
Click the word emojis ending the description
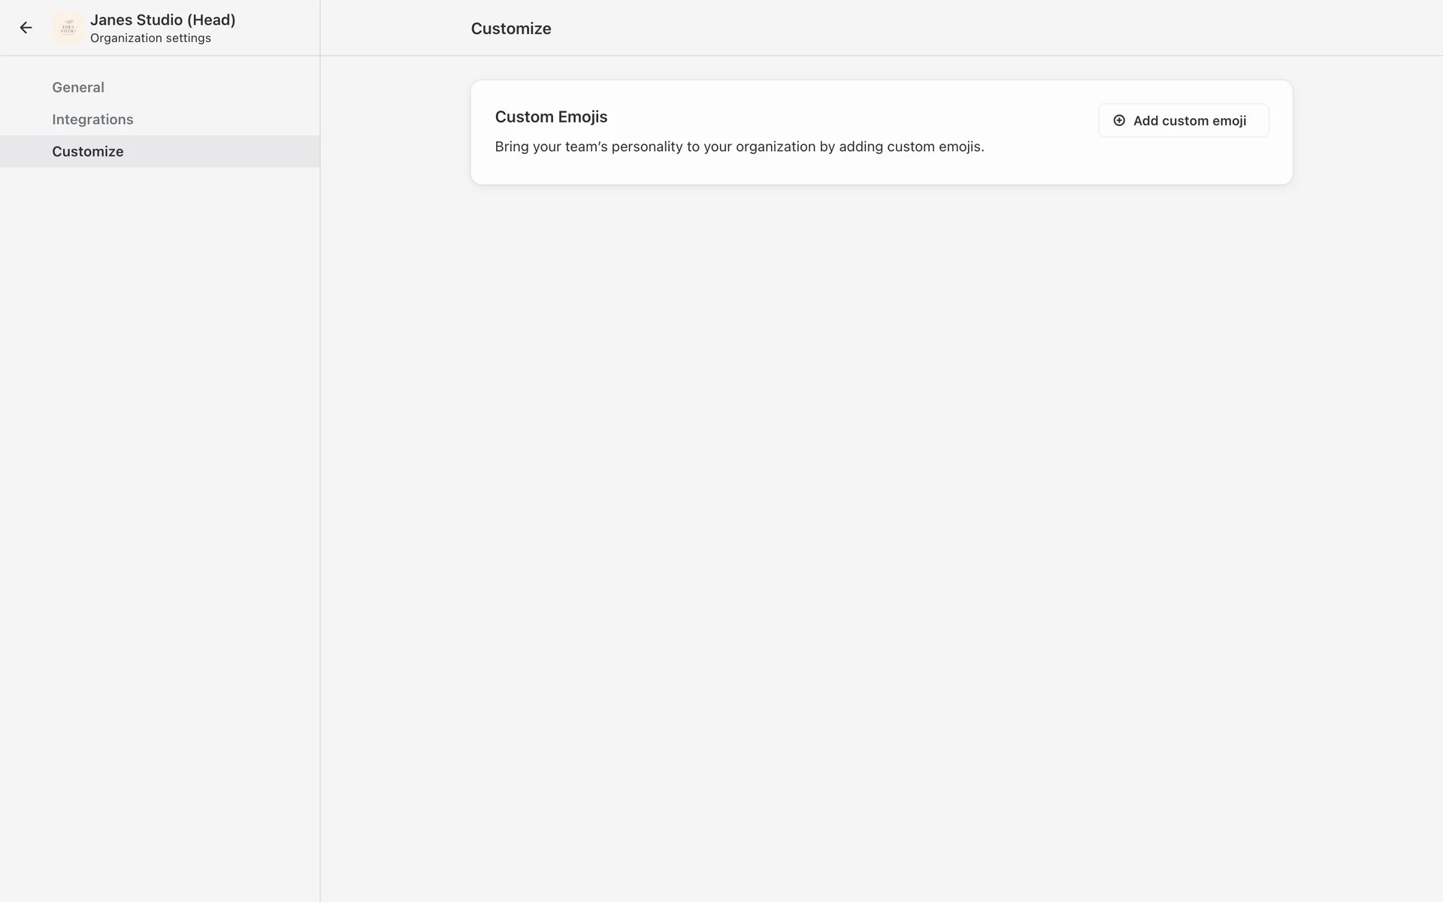click(x=960, y=147)
